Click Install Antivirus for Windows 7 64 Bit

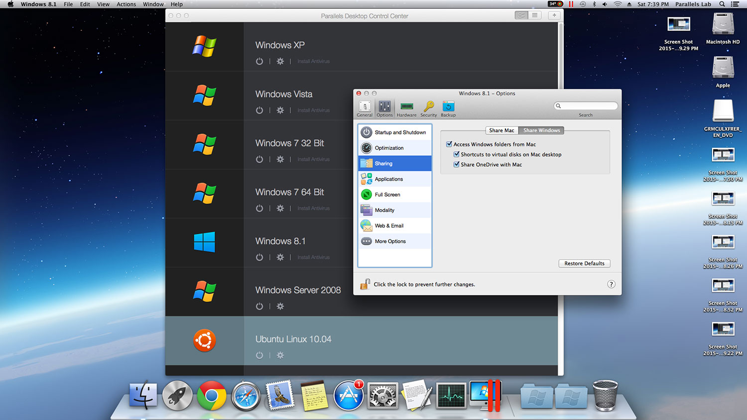[x=314, y=208]
